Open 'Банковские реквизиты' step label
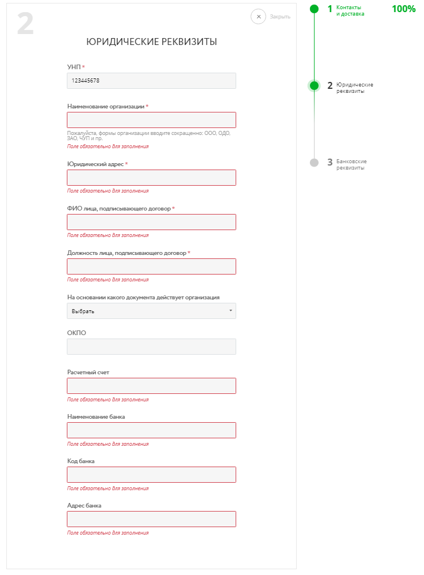 [351, 164]
